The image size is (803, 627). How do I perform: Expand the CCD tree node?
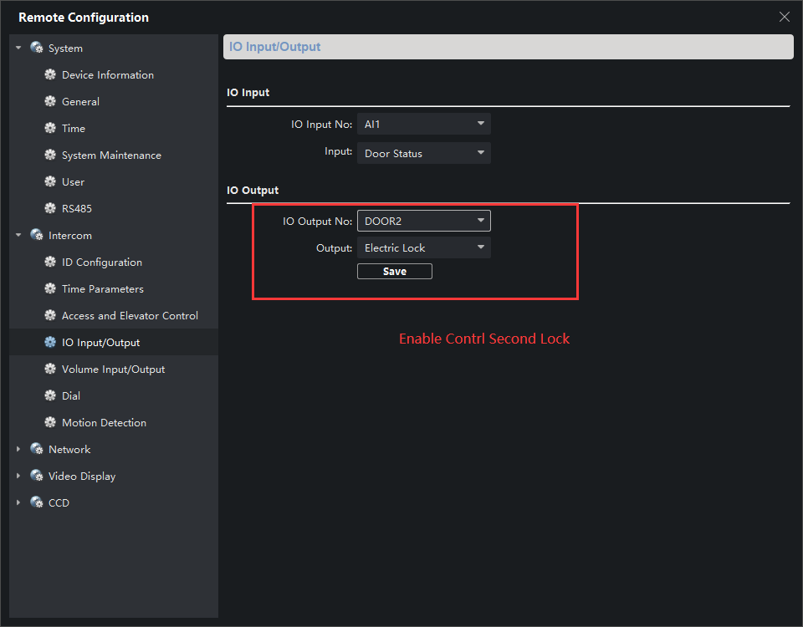18,502
